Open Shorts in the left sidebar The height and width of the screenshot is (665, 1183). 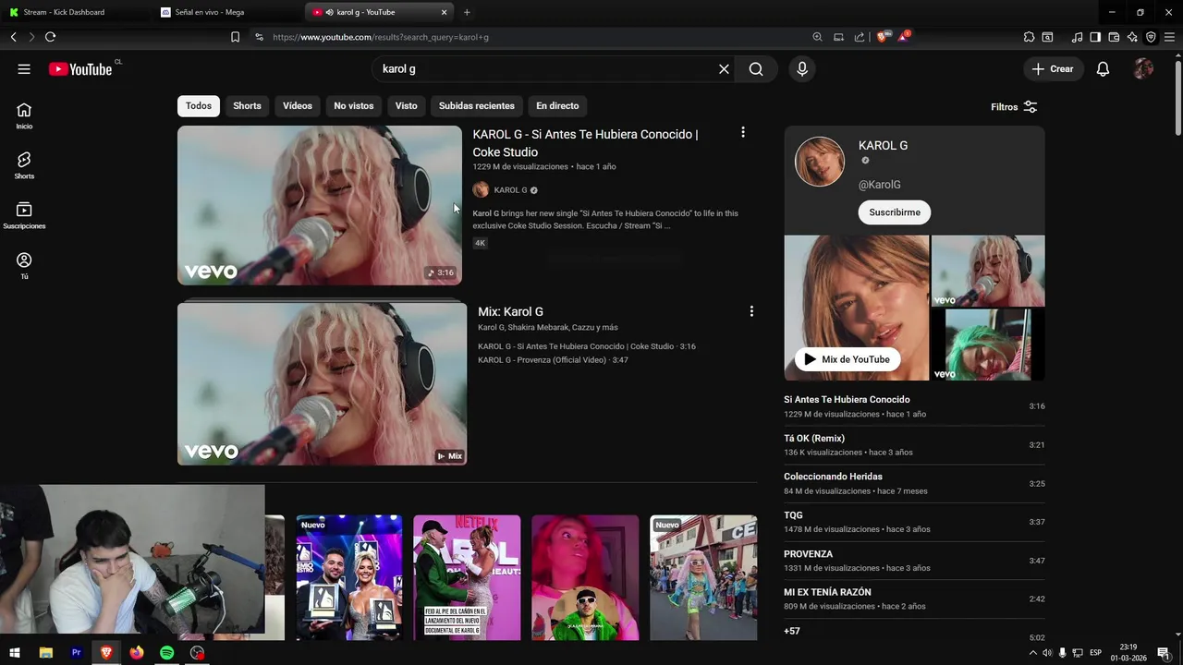24,165
